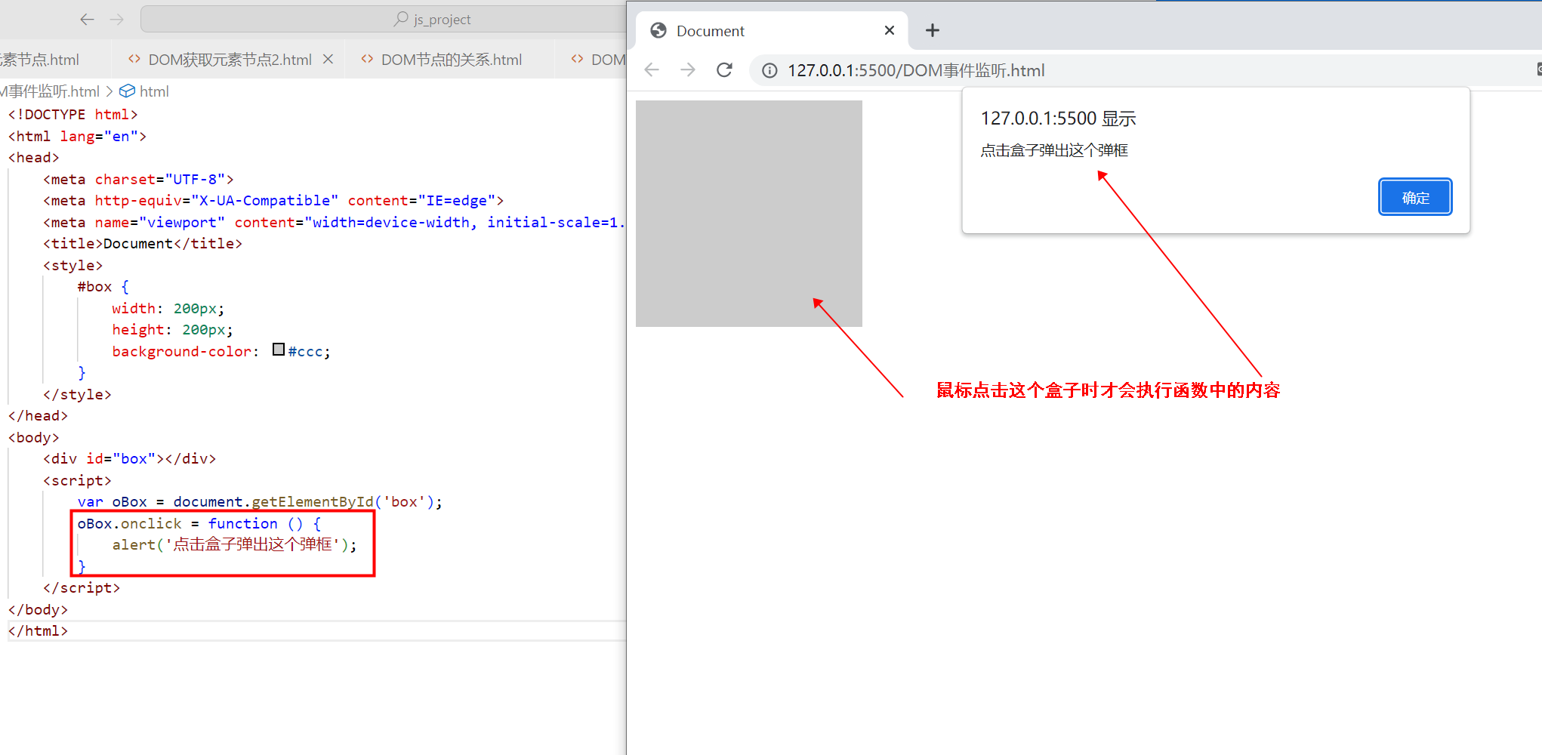Select the html breadcrumb item
This screenshot has height=755, width=1542.
tap(154, 91)
